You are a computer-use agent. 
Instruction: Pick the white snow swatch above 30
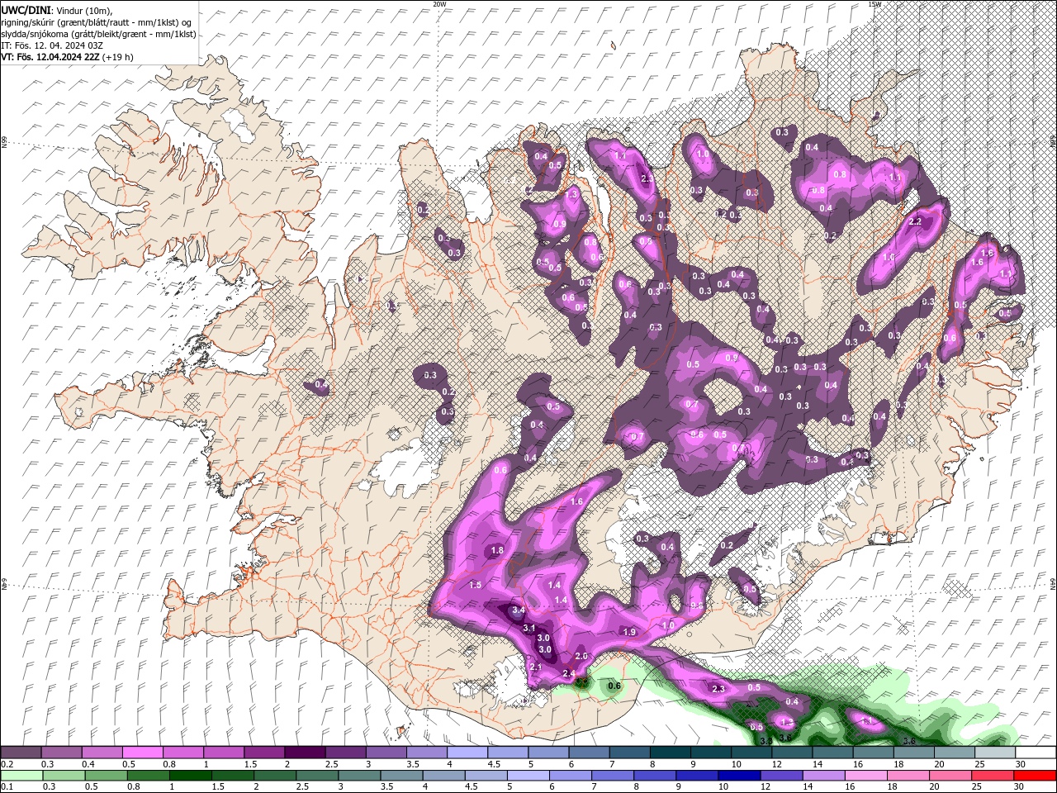click(x=1036, y=753)
